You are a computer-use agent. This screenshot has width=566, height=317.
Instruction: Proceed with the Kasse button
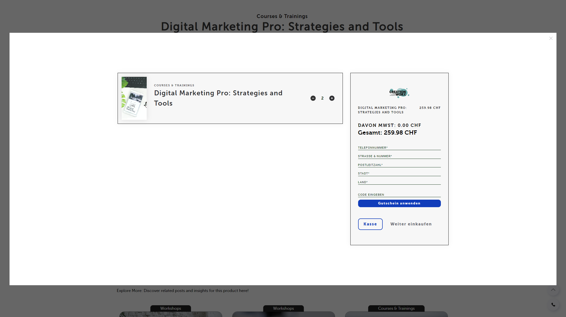(370, 224)
